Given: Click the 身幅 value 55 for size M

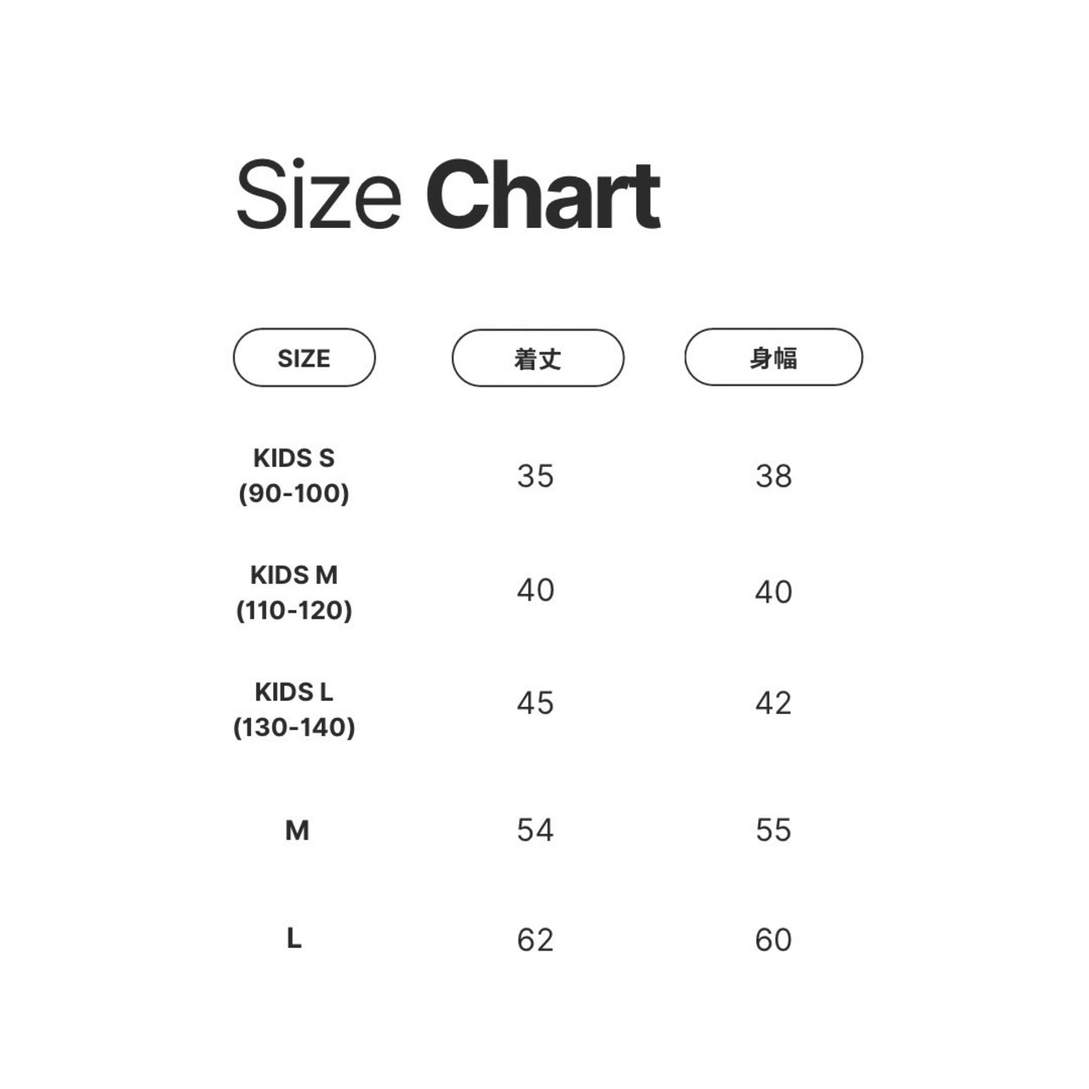Looking at the screenshot, I should click(x=773, y=830).
